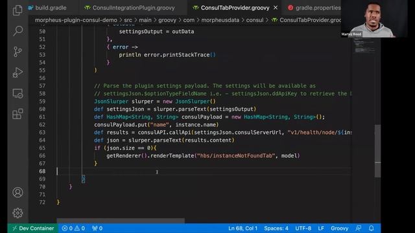Click the main breadcrumb segment
The image size is (415, 233).
145,20
